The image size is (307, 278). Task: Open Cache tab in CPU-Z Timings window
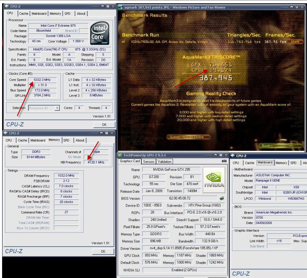click(x=22, y=140)
